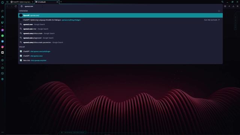Open the pink Instagram sidebar icon
Screen dimensions: 240x135
(x=3, y=47)
